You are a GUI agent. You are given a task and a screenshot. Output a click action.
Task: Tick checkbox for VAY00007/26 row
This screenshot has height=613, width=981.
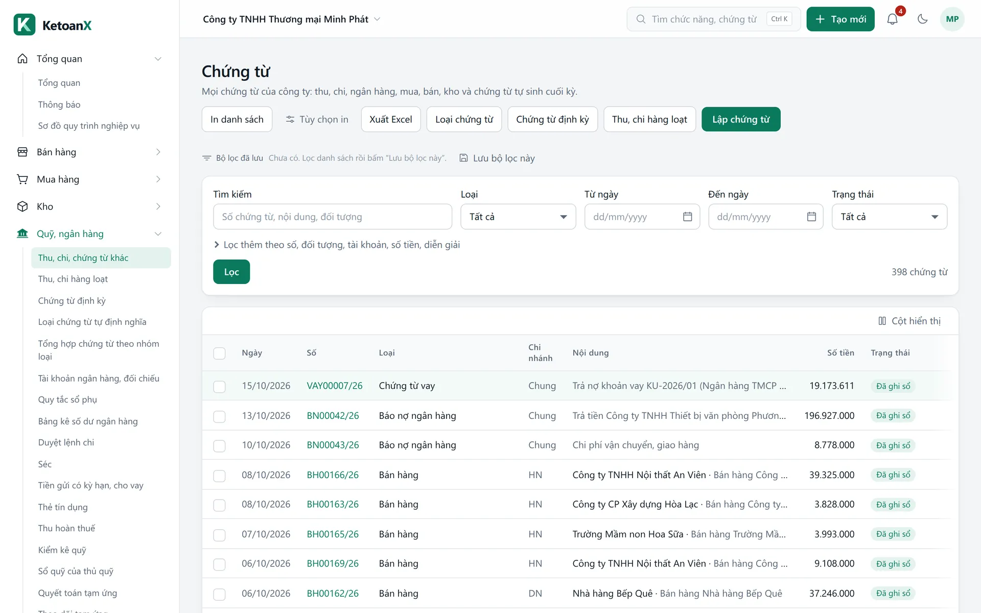(x=219, y=386)
